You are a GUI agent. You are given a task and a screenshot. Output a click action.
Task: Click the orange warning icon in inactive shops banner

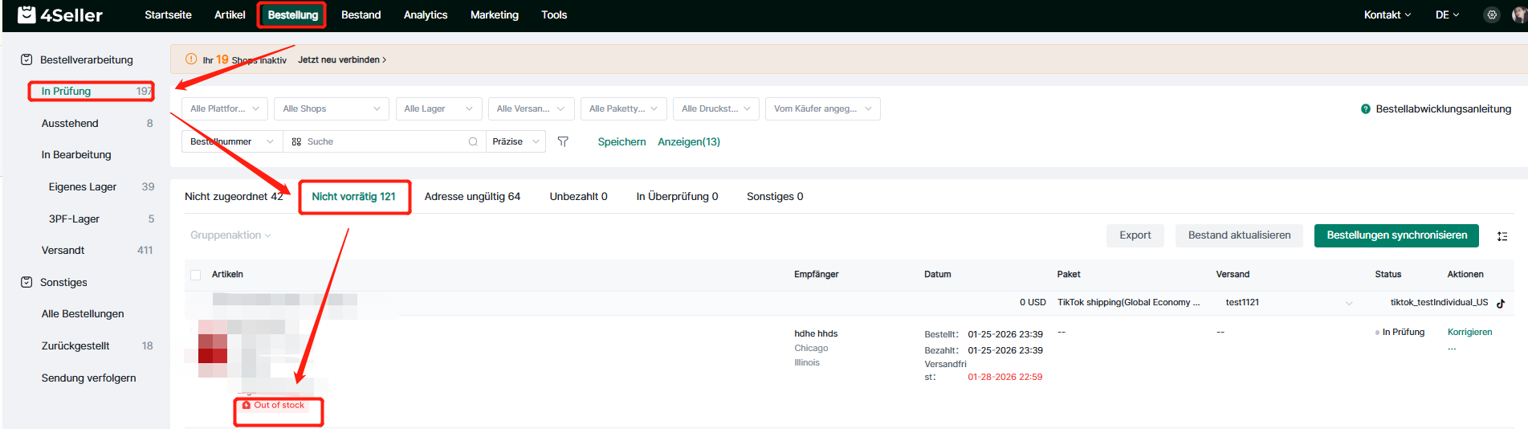191,59
